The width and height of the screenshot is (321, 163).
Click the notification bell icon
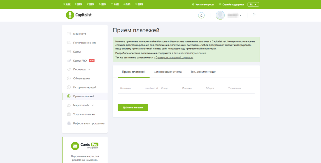[201, 15]
